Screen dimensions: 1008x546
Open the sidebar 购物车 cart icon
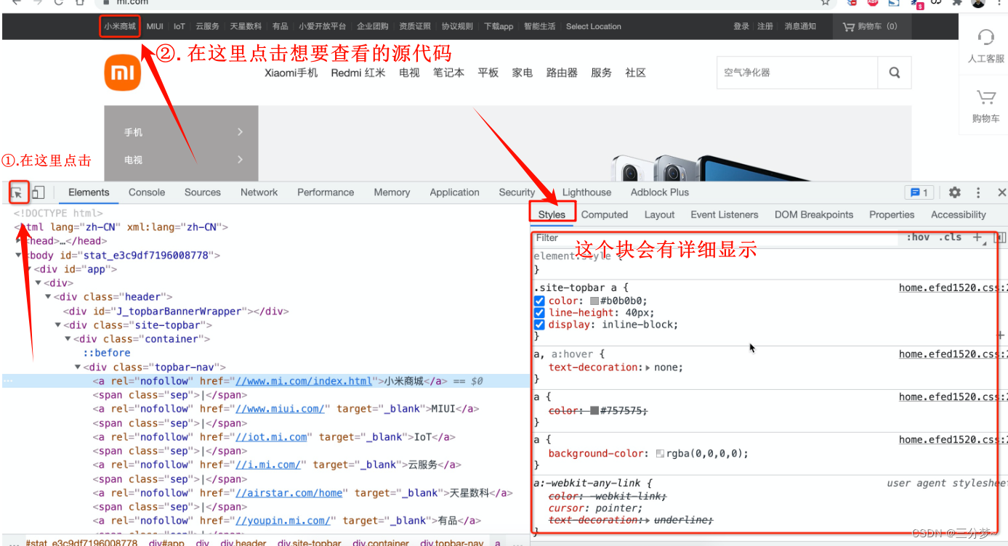pyautogui.click(x=985, y=97)
